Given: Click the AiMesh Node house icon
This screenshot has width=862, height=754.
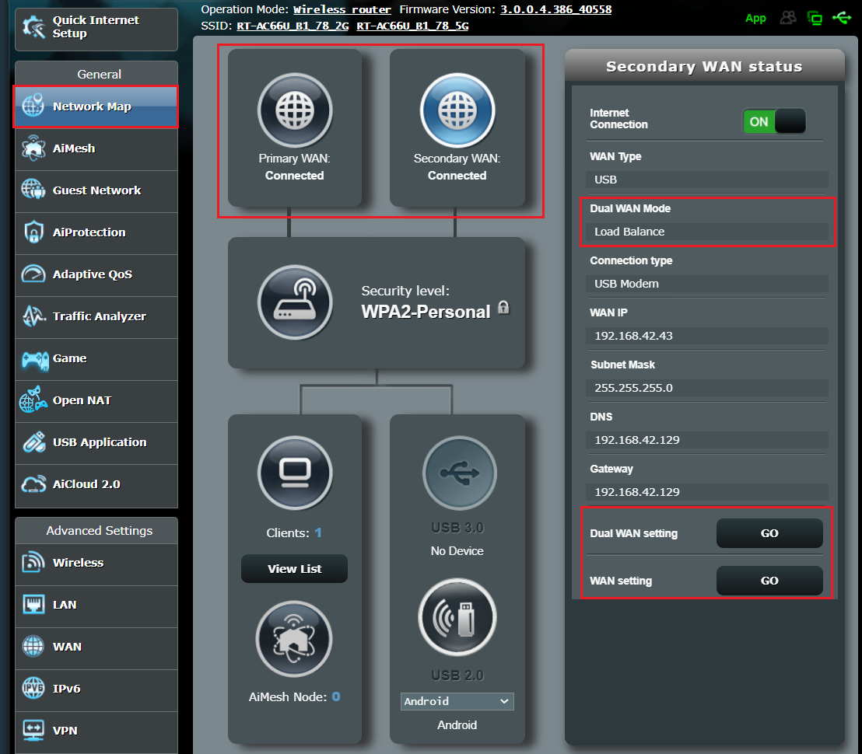Looking at the screenshot, I should [295, 639].
